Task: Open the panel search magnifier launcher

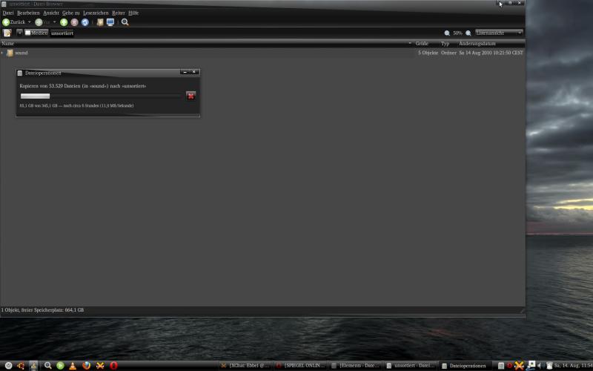Action: coord(47,366)
